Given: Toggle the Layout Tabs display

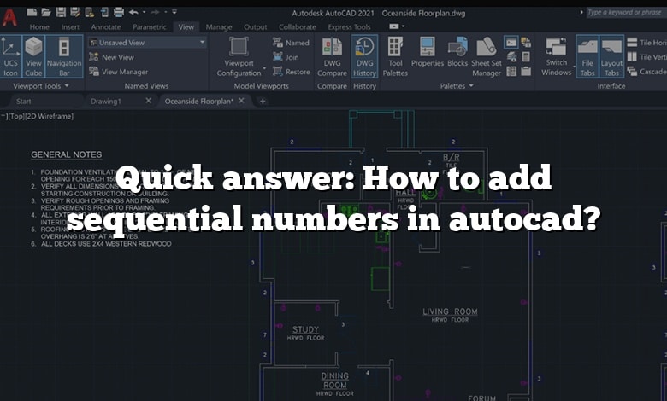Looking at the screenshot, I should pyautogui.click(x=611, y=57).
